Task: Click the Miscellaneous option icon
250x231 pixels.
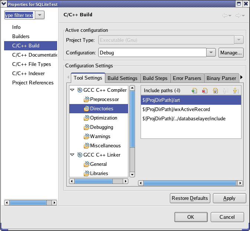Action: pos(86,145)
